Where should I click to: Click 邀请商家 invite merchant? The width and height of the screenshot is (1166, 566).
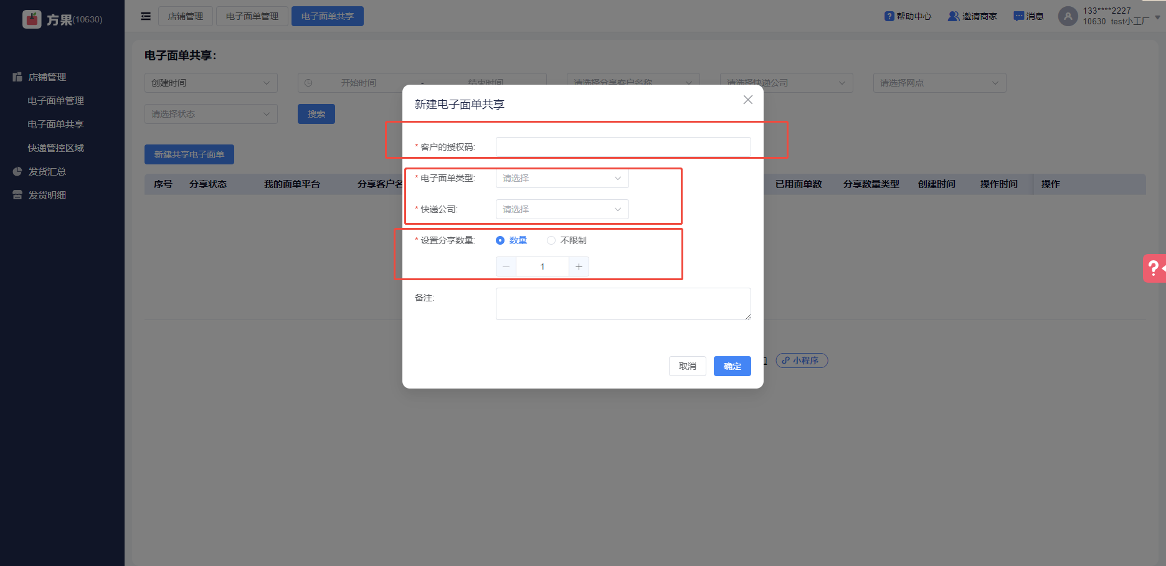coord(972,16)
